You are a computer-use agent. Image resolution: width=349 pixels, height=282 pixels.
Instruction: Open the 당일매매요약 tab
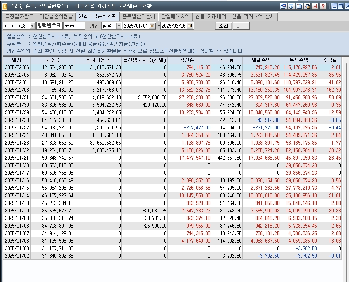(x=175, y=16)
